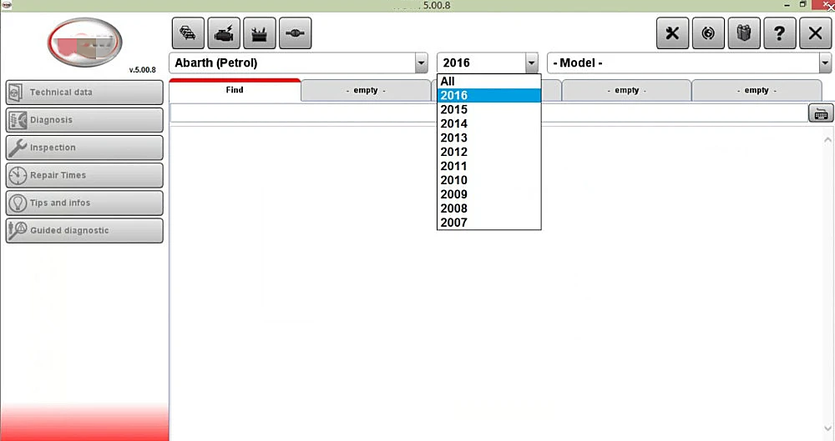The width and height of the screenshot is (835, 441).
Task: Expand the Model dropdown arrow
Action: (x=825, y=63)
